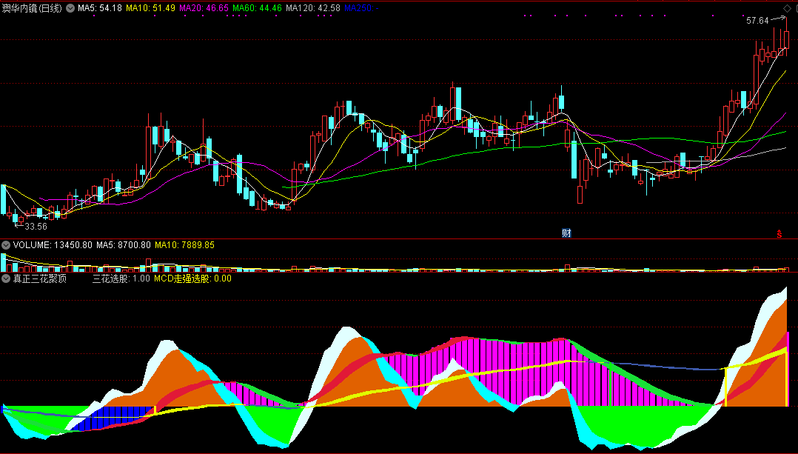Screen dimensions: 798x454
Task: Click the green MA60: 44.46 label
Action: coord(257,8)
